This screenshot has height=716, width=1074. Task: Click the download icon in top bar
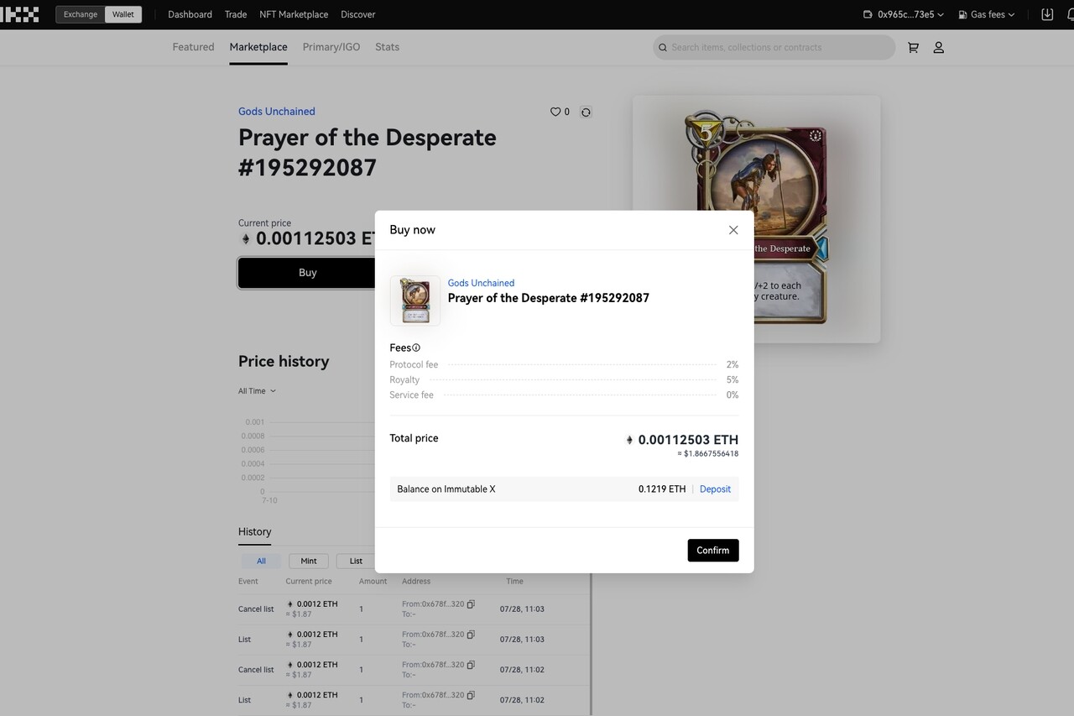pos(1047,14)
